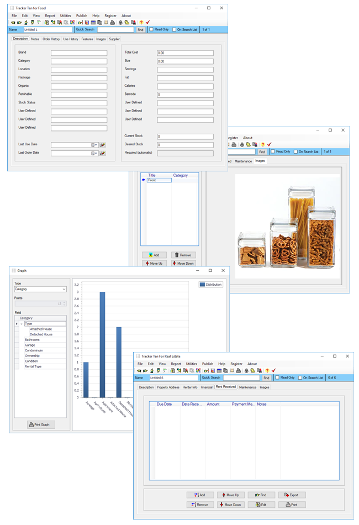Click Find button in Real Estate search bar

click(266, 378)
